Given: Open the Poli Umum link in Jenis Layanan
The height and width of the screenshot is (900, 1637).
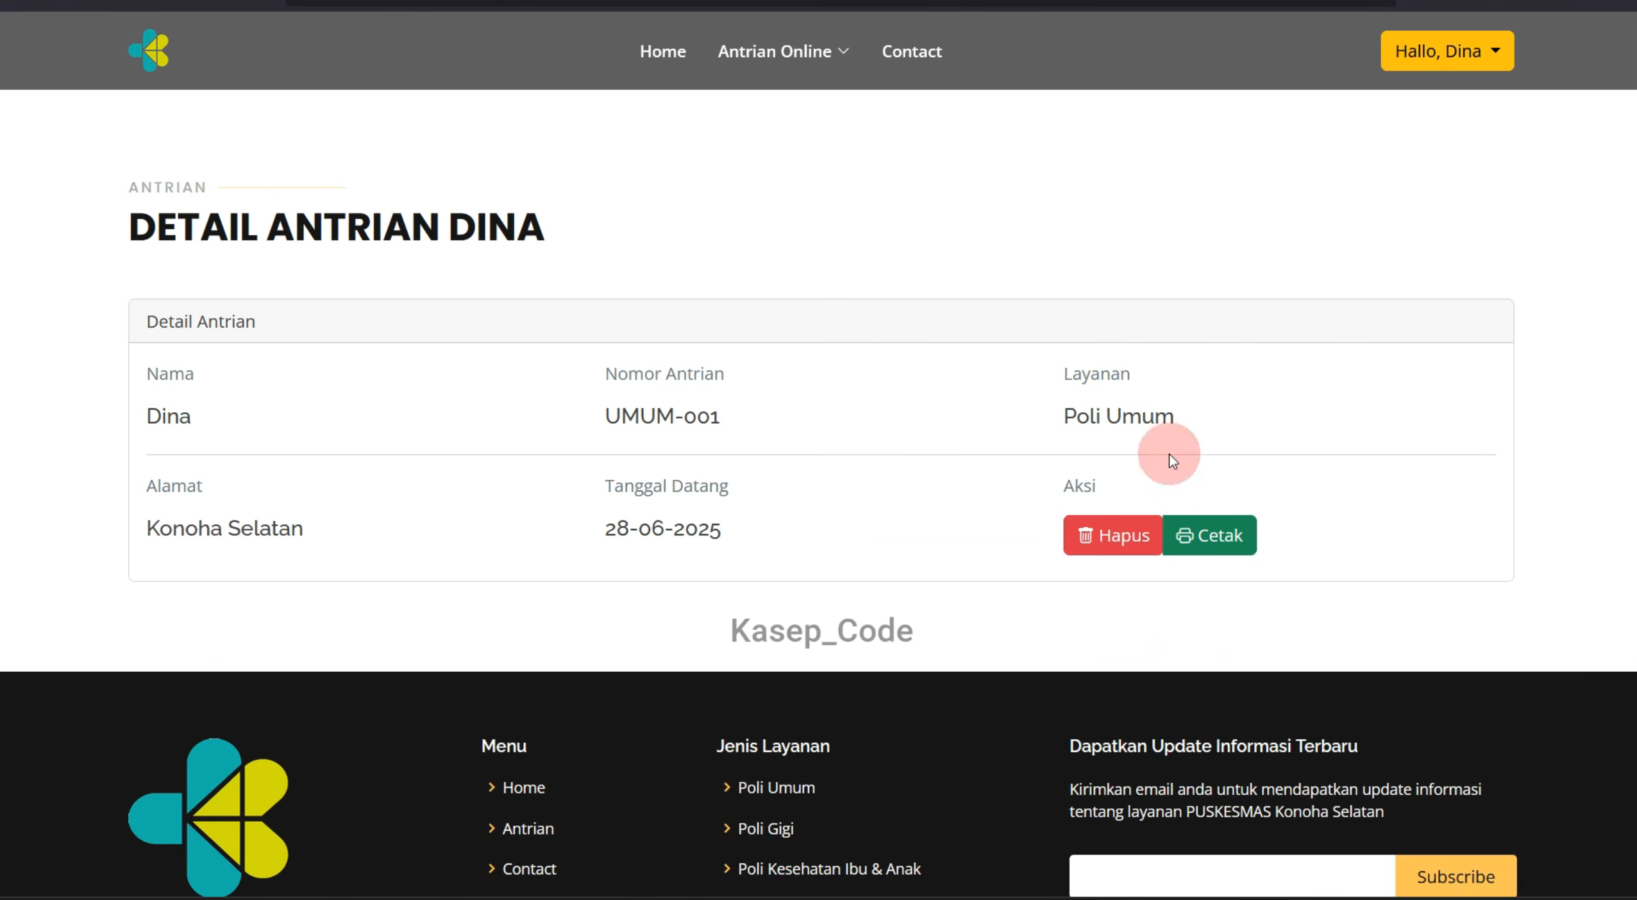Looking at the screenshot, I should [776, 787].
